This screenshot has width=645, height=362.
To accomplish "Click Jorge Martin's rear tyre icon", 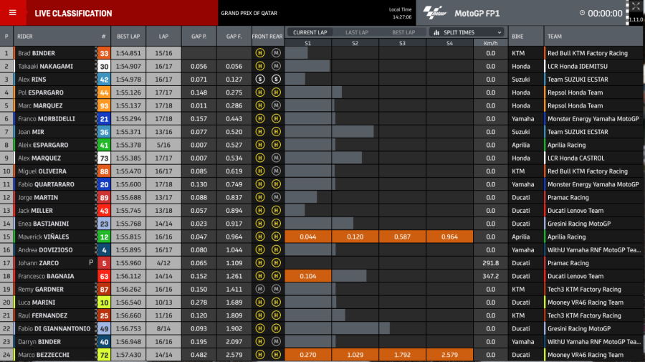I will point(276,197).
